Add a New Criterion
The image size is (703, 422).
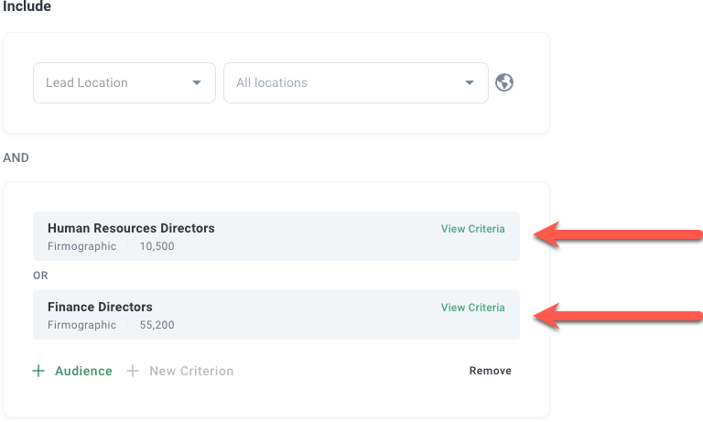191,371
